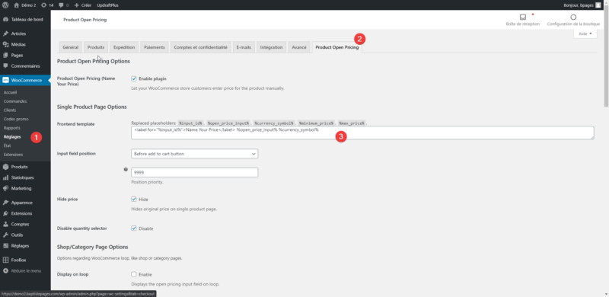Viewport: 609px width, 297px height.
Task: Enable Display on loop checkbox
Action: (134, 274)
